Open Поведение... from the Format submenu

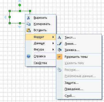point(79,89)
